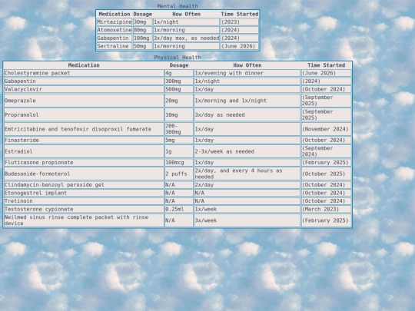
Task: Click the '30mg' dosage for Mirtazipine
Action: tap(142, 22)
